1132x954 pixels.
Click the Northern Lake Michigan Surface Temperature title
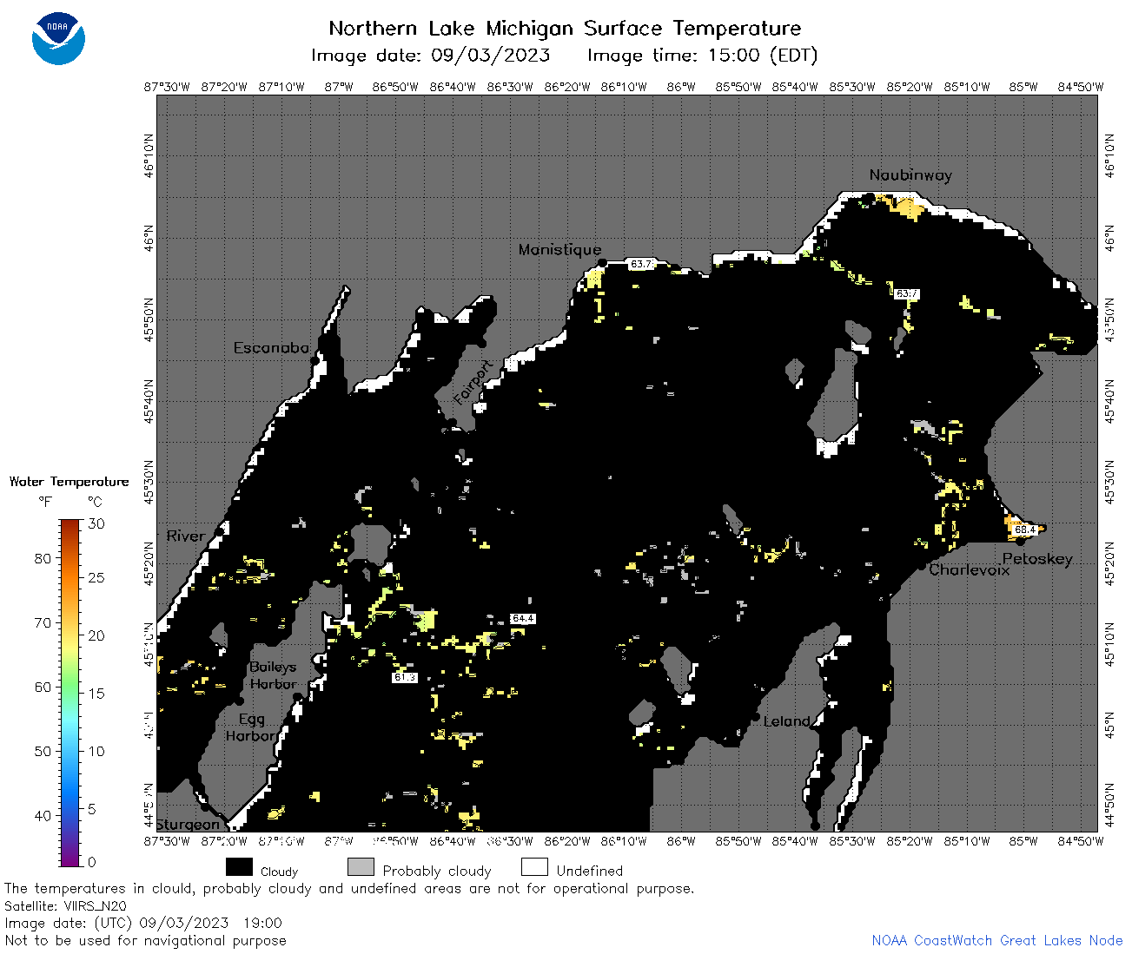[x=565, y=29]
